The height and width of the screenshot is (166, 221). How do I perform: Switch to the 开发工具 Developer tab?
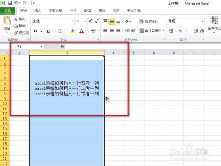134,11
